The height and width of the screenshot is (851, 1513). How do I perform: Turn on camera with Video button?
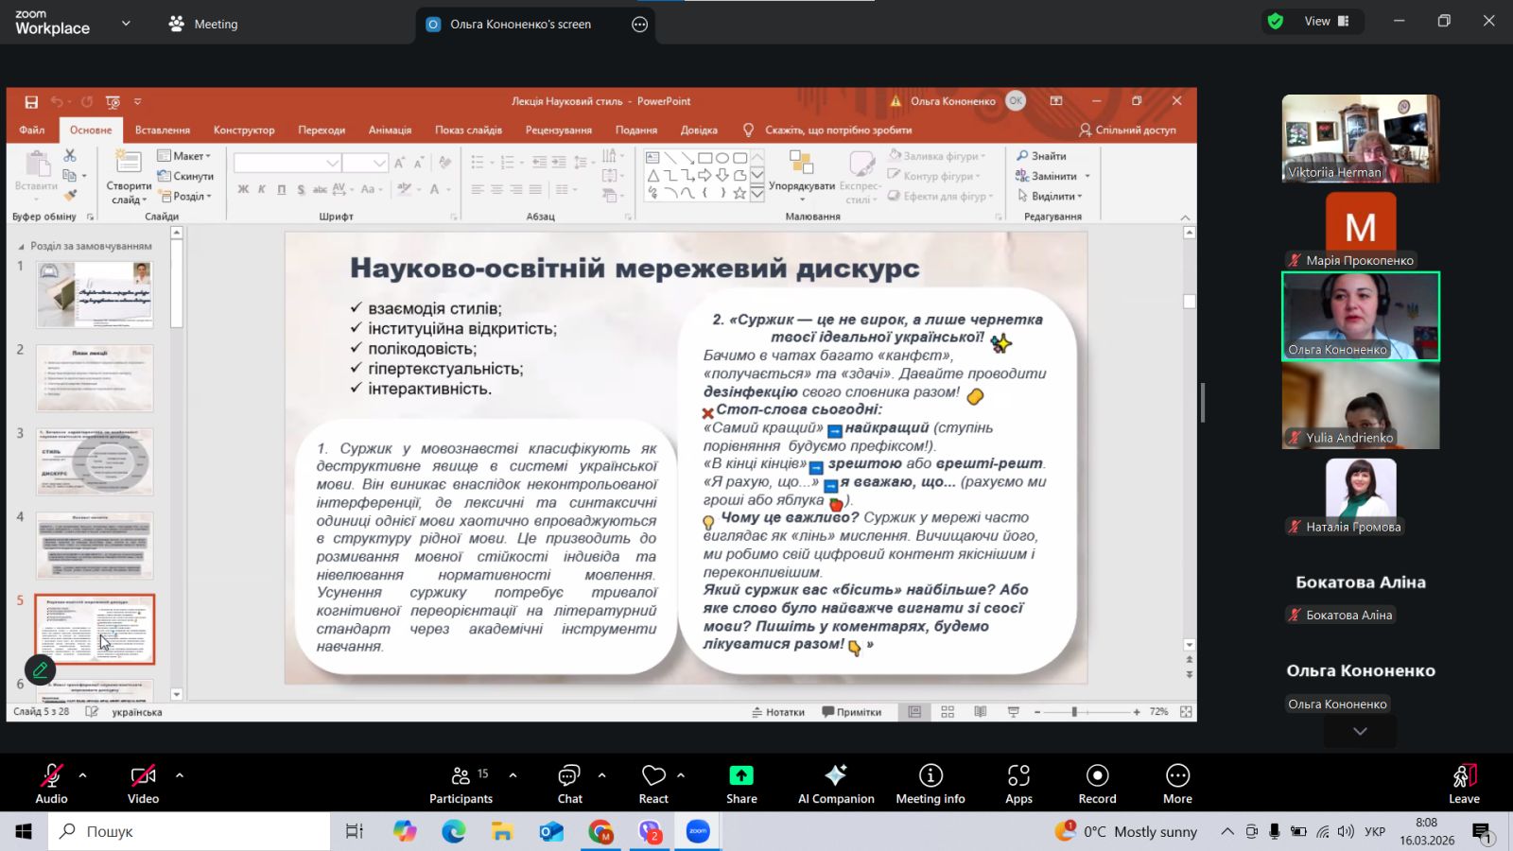coord(143,783)
